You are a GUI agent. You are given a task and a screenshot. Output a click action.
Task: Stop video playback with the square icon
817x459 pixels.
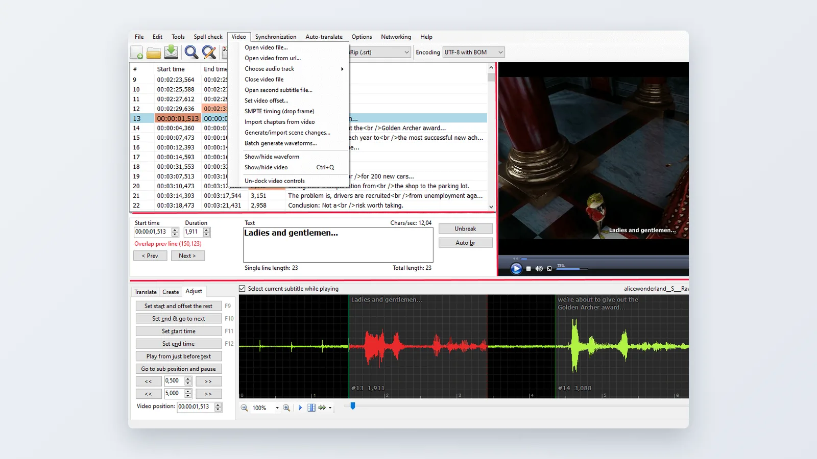(x=528, y=269)
